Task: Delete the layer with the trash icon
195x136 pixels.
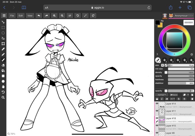Action: 192,99
